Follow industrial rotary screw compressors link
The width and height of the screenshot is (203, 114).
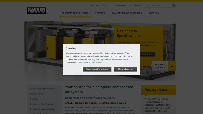tap(80, 111)
